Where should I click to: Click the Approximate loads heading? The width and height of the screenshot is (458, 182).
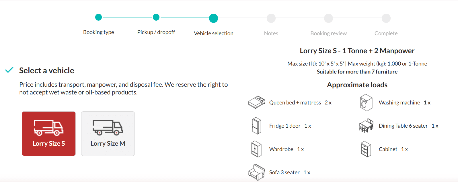click(357, 85)
